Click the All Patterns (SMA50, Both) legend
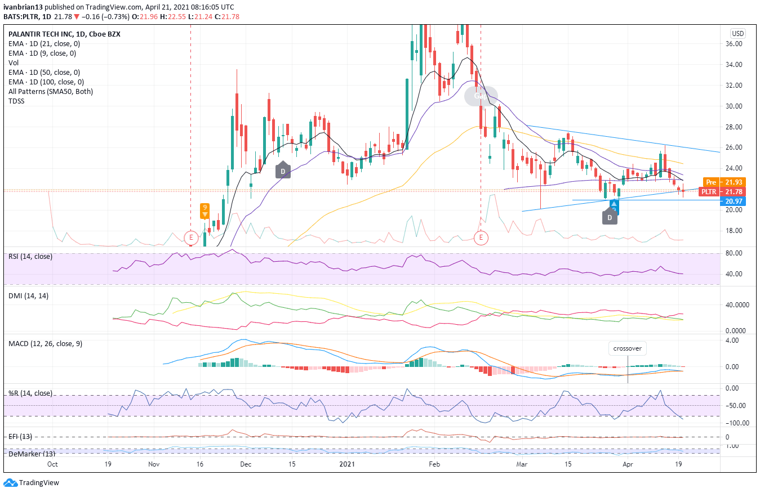The width and height of the screenshot is (760, 493). [51, 92]
